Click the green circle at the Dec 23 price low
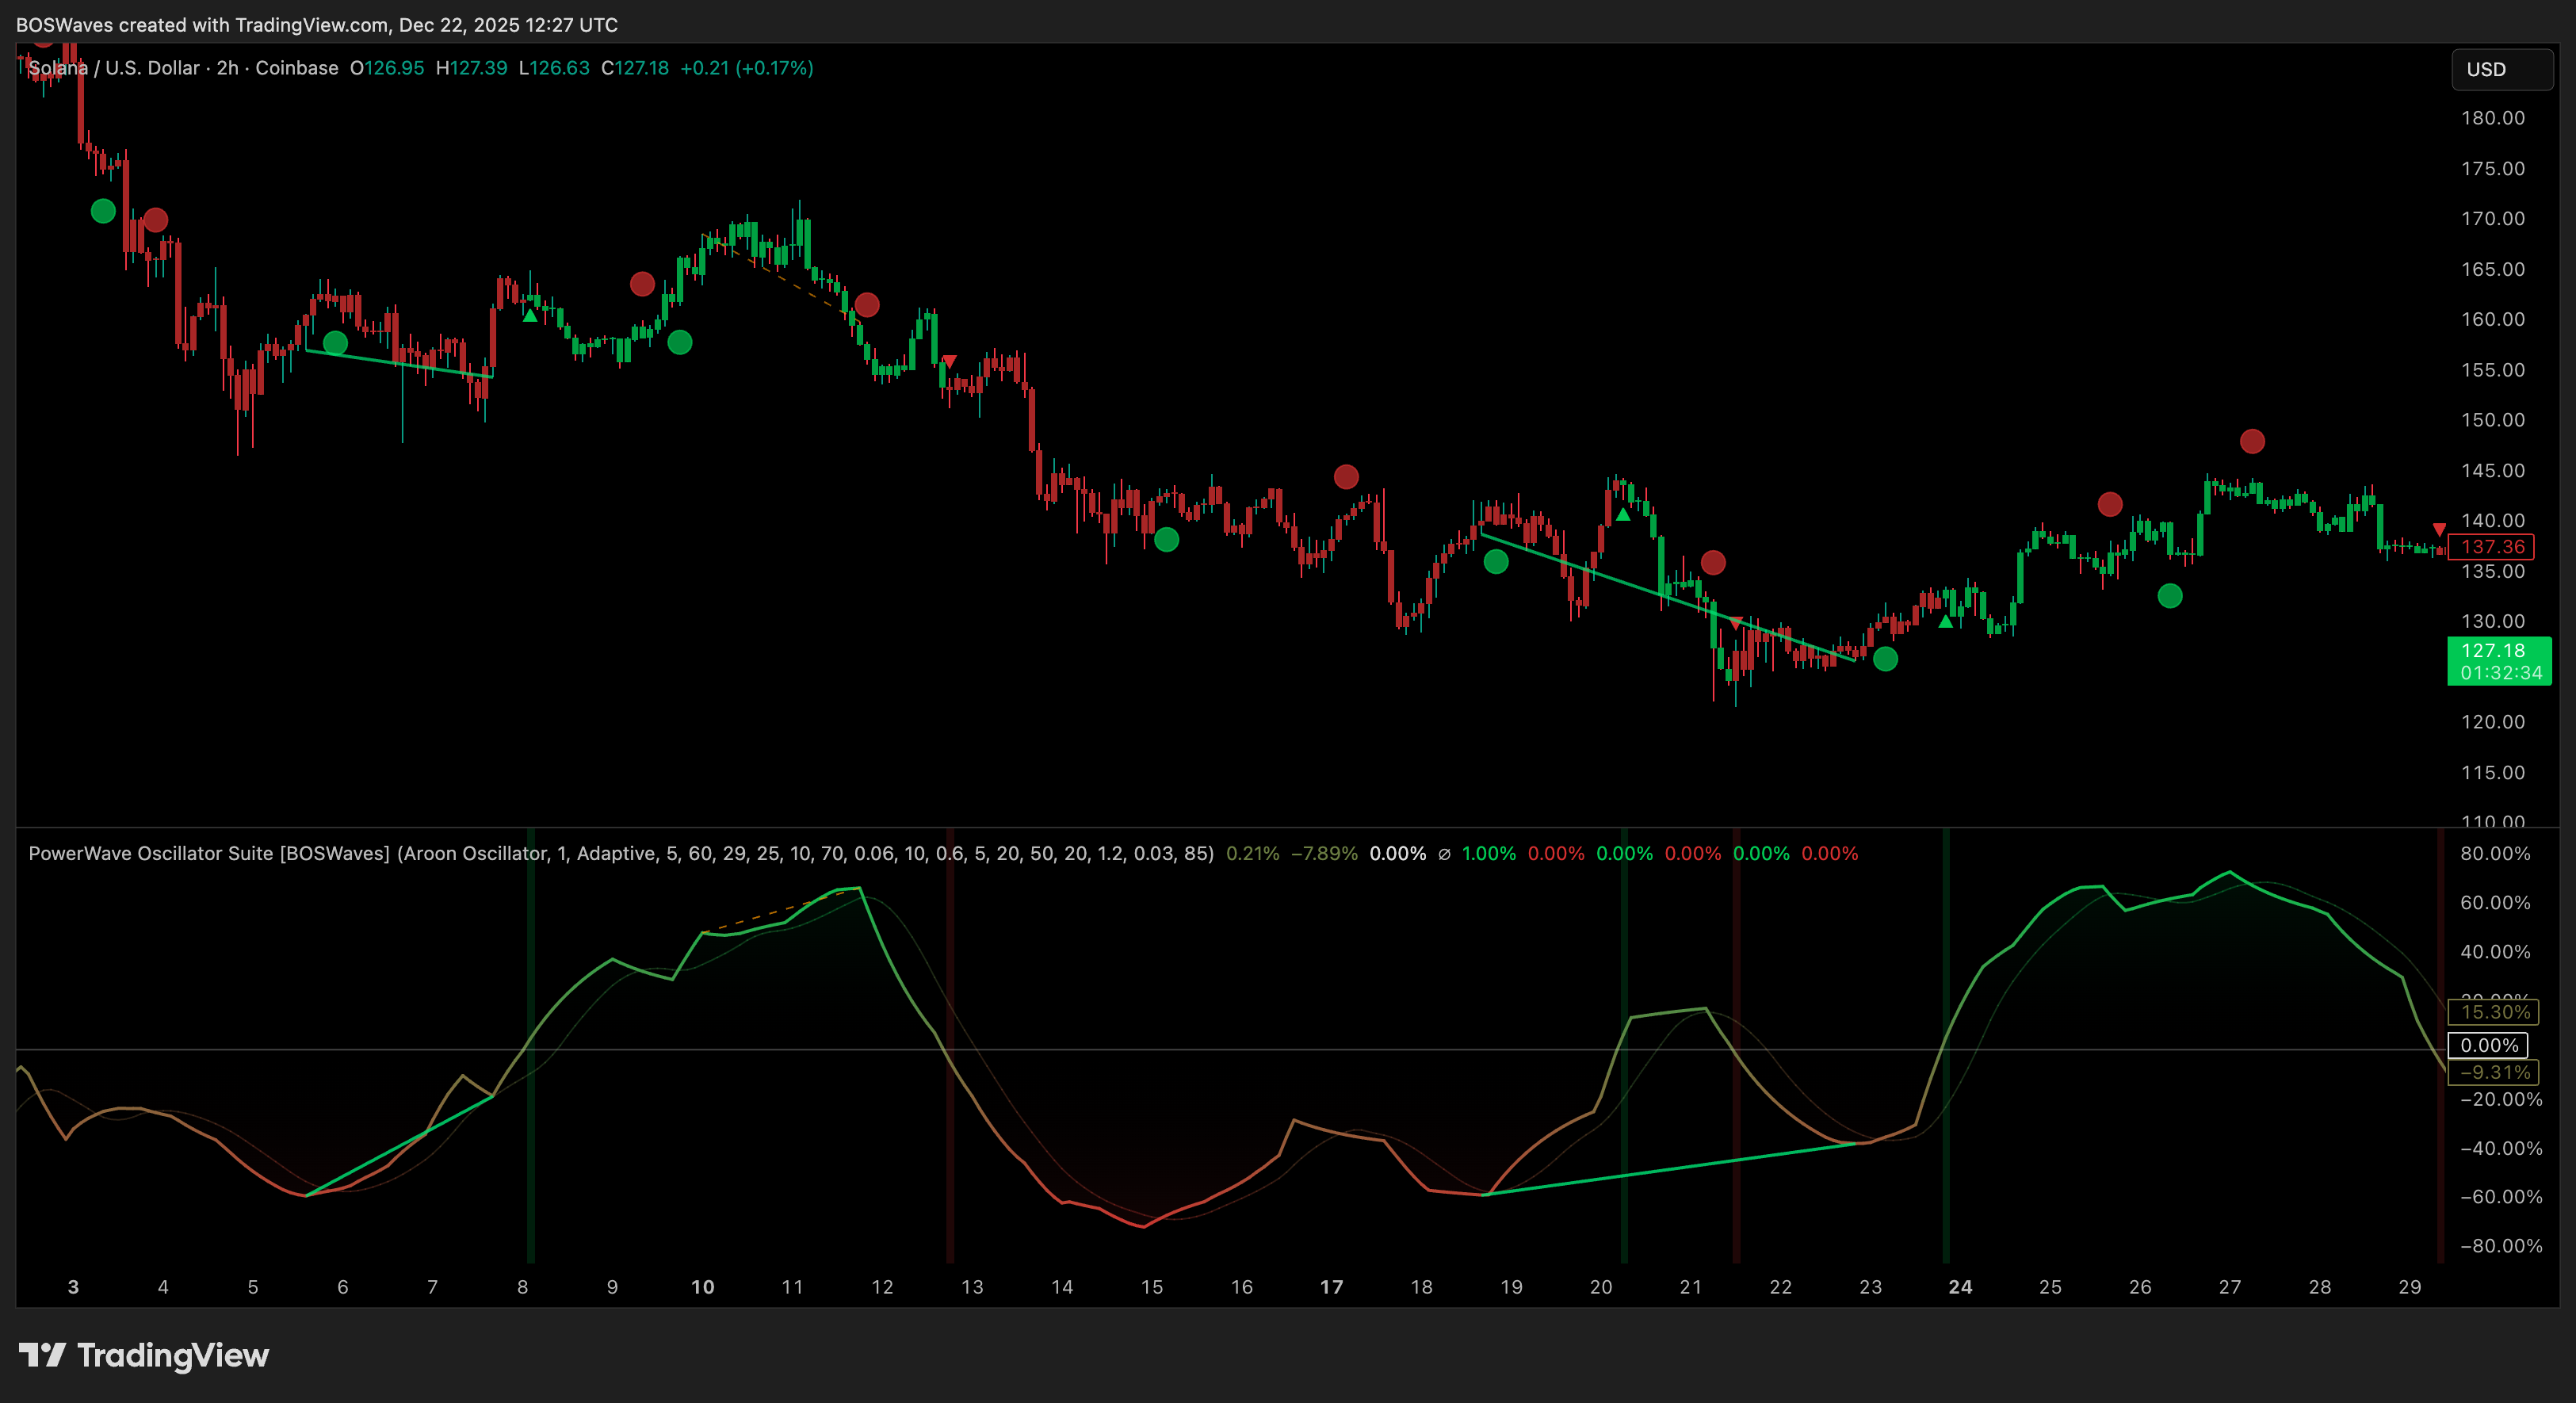 point(1885,659)
